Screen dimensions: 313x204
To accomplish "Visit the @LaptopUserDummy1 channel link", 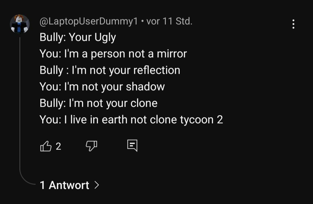I will (x=88, y=21).
